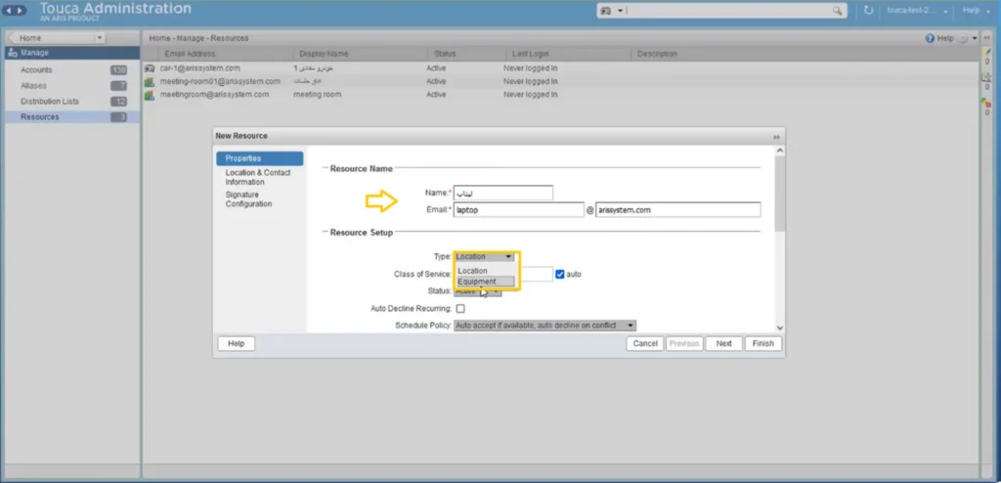Screen dimensions: 1001x483
Task: Click the Finish button
Action: click(762, 344)
